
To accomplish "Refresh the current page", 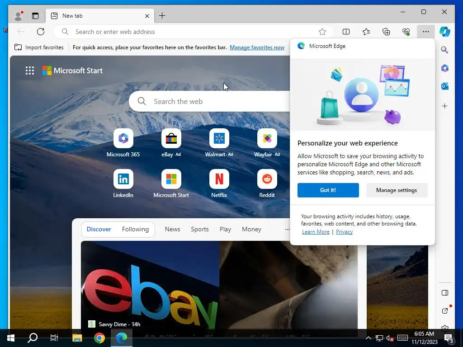I will click(40, 32).
